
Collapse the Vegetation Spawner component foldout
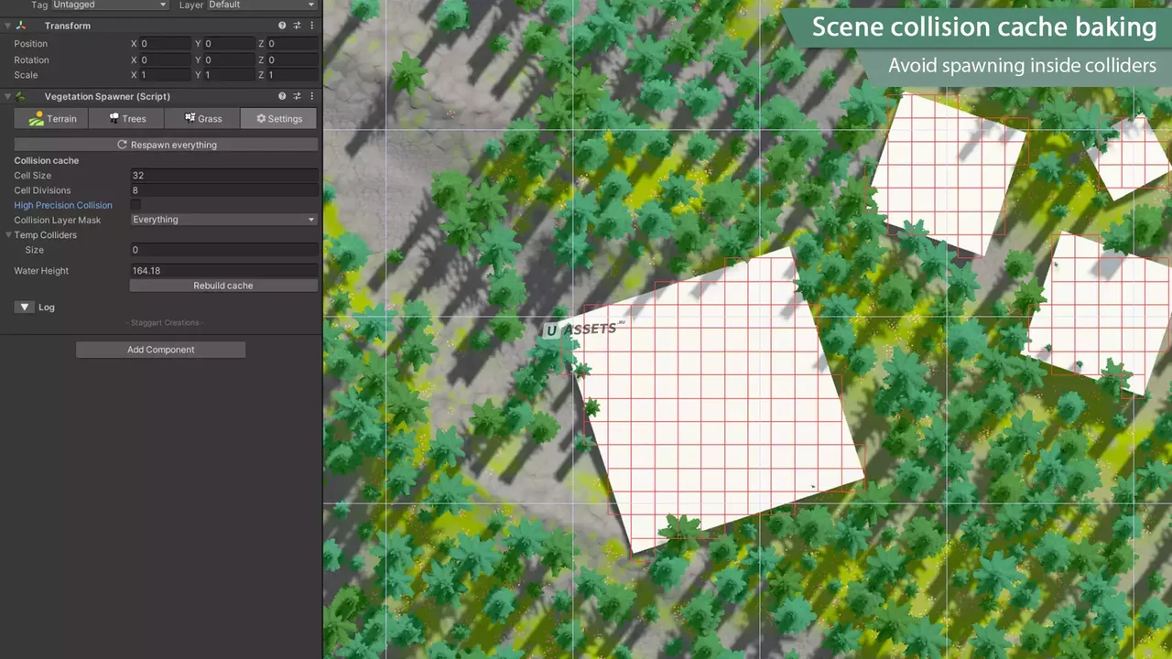[x=7, y=96]
